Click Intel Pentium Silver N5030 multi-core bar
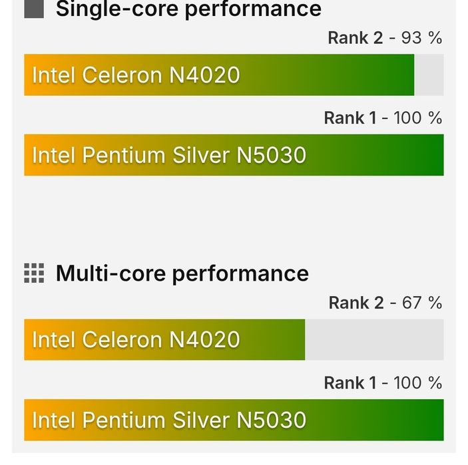 [x=234, y=420]
